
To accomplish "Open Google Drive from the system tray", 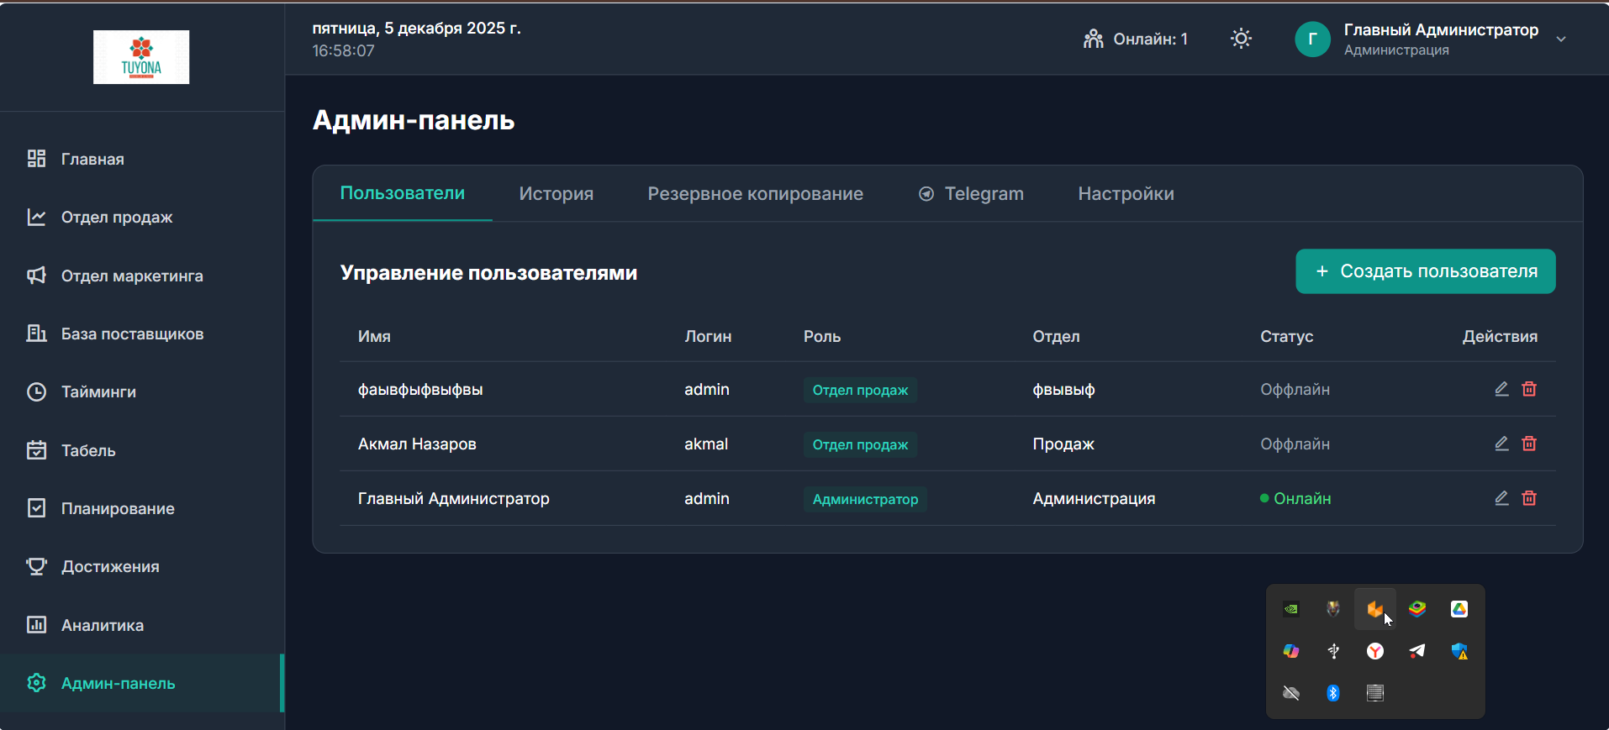I will 1459,609.
